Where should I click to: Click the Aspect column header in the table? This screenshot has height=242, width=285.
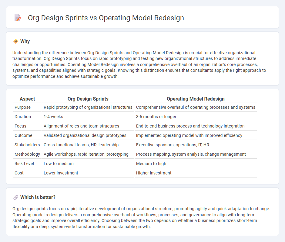(27, 99)
